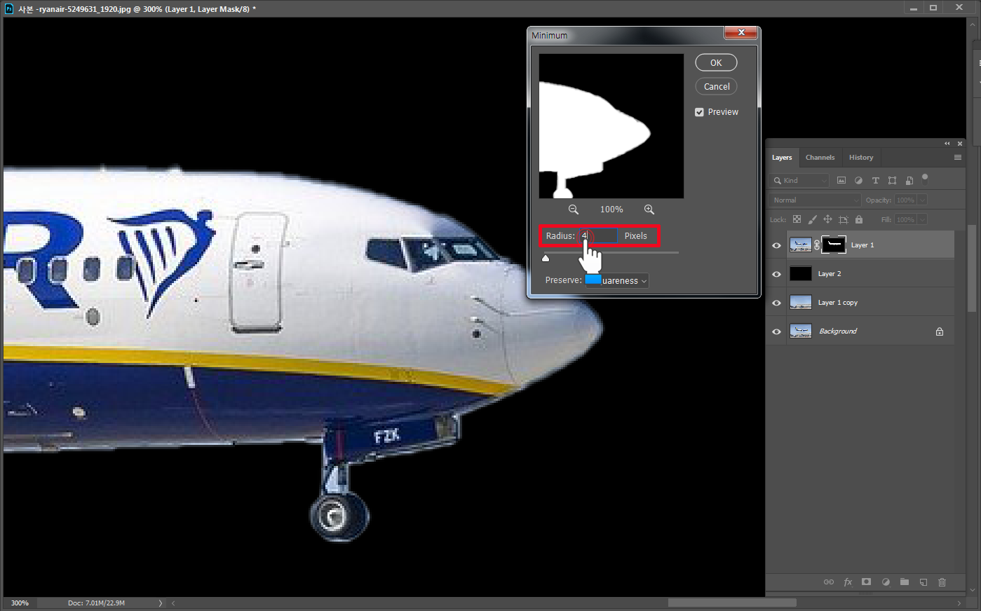The width and height of the screenshot is (981, 611).
Task: Close the Minimum dialog with X
Action: click(740, 33)
